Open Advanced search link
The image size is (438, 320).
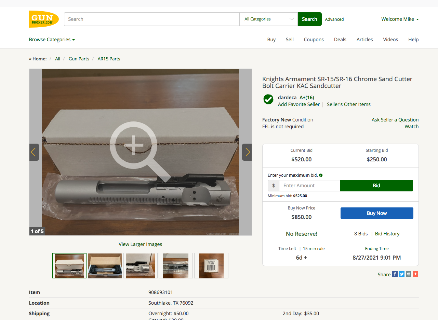[x=334, y=19]
